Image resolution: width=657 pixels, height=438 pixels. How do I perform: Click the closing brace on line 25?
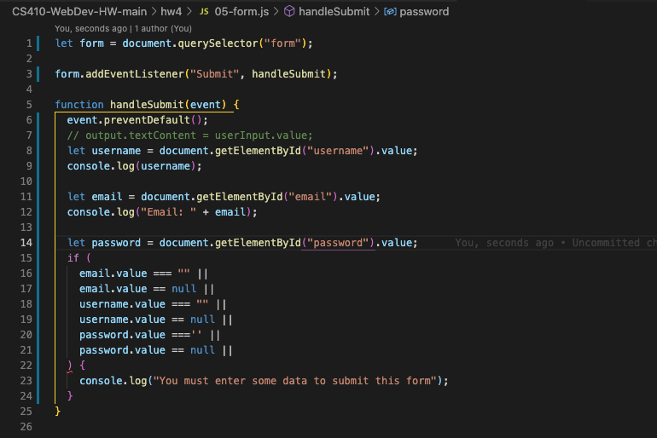(58, 412)
